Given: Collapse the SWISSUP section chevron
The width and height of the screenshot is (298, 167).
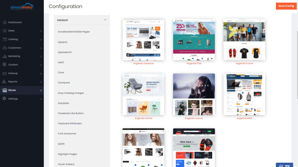Looking at the screenshot, I should (x=105, y=20).
